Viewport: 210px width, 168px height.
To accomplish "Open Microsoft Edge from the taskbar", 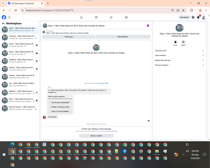I will [12, 144].
